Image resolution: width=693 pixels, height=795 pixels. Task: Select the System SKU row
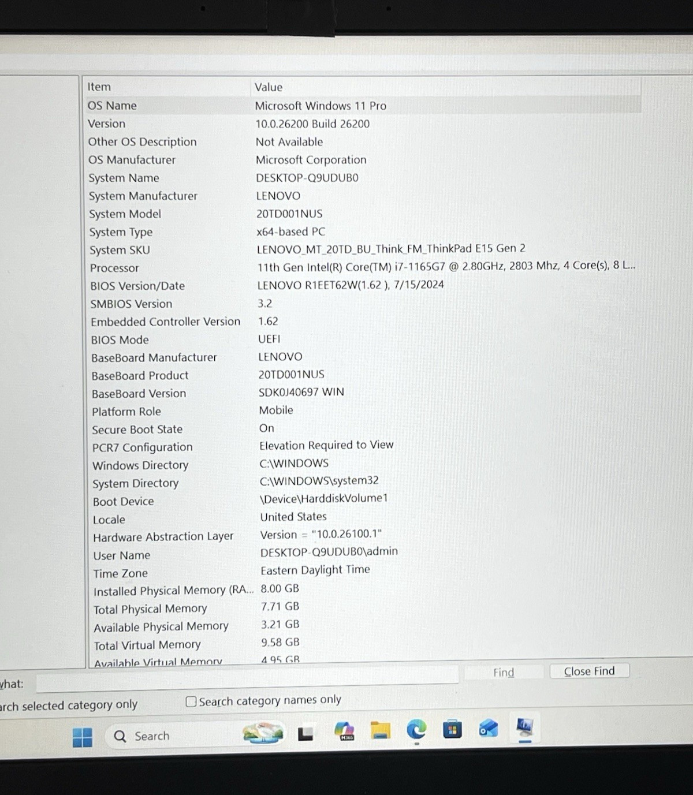(x=363, y=249)
